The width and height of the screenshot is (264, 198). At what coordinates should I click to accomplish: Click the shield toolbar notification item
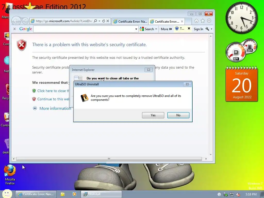(x=180, y=29)
